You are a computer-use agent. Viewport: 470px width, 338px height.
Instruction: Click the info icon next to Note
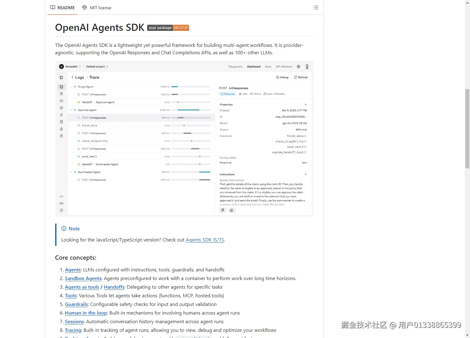(x=64, y=229)
